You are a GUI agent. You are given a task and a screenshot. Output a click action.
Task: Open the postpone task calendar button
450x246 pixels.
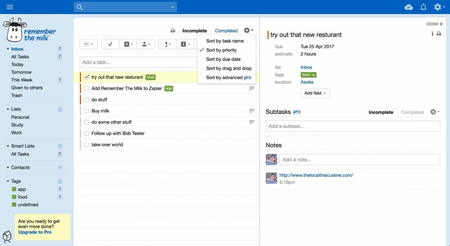coord(128,44)
